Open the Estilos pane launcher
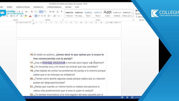Image resolution: width=179 pixels, height=101 pixels. tap(133, 20)
